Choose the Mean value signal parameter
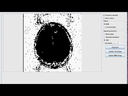This screenshot has width=128, height=96. [105, 34]
